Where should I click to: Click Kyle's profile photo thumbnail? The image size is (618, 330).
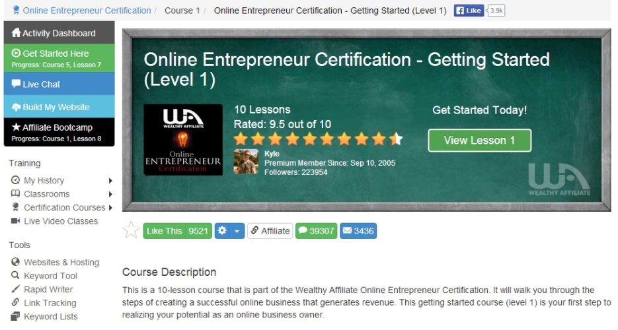246,162
